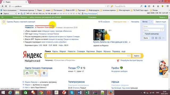Open the Перевод service tab
This screenshot has width=170, height=95.
[x=116, y=51]
